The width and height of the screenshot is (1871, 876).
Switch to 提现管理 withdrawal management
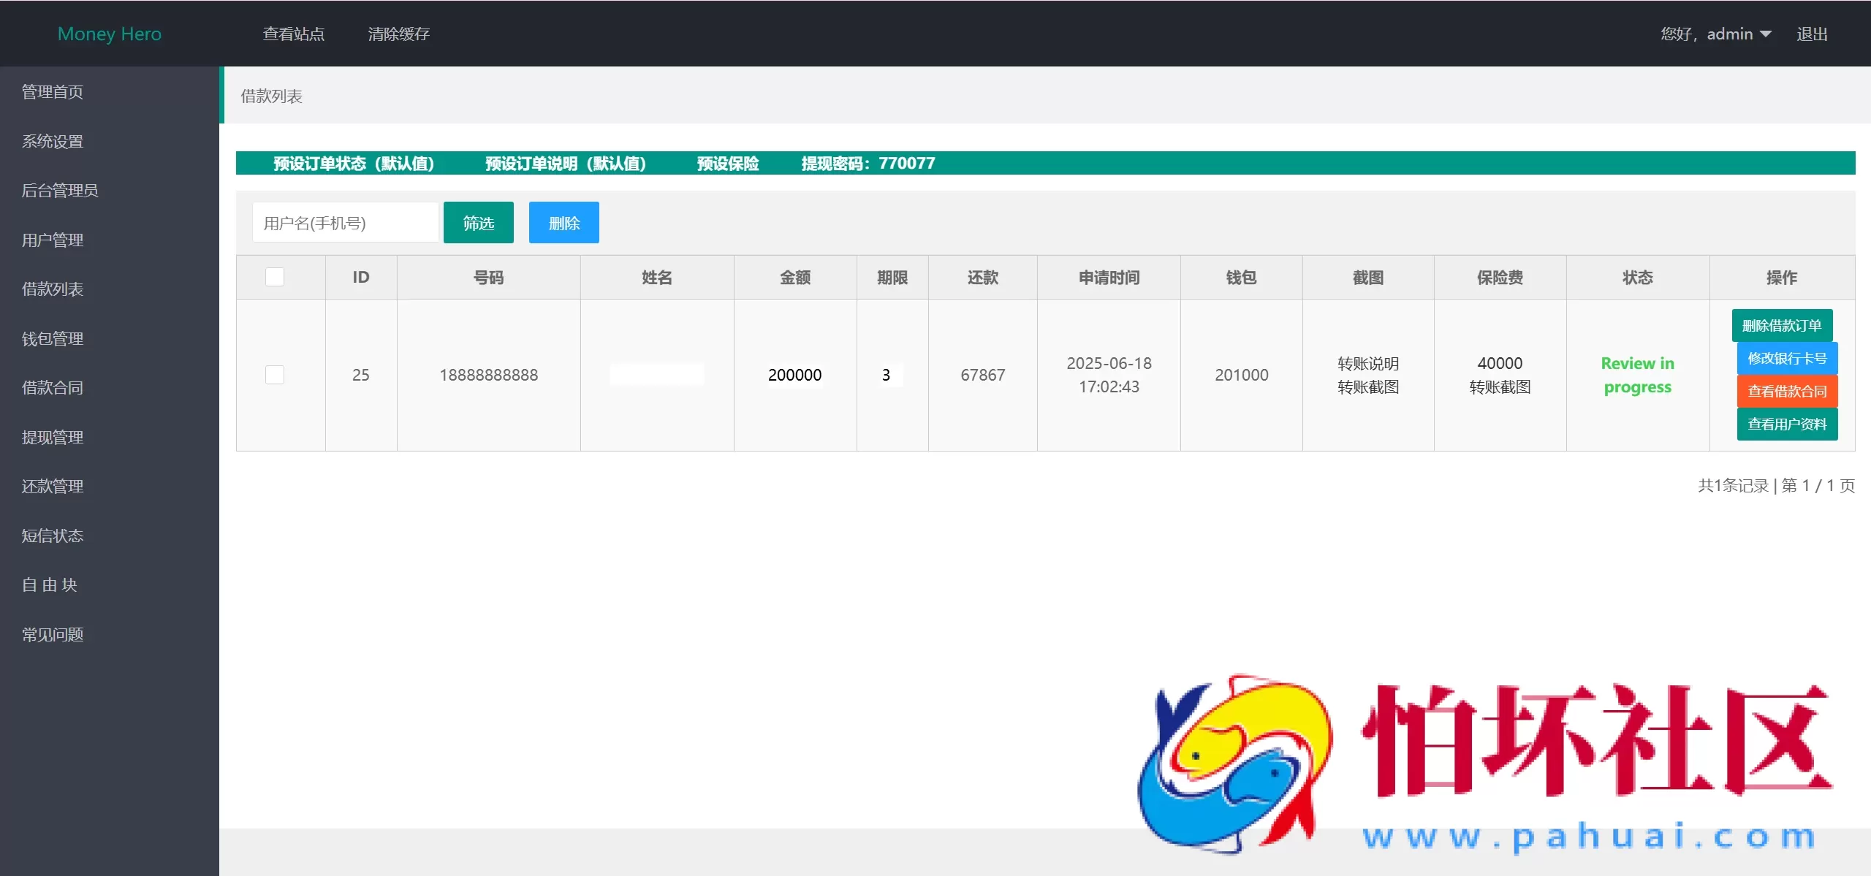(52, 437)
